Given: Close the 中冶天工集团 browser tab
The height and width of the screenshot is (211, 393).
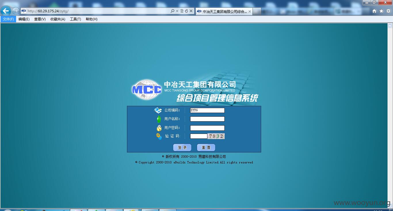Looking at the screenshot, I should pyautogui.click(x=250, y=11).
